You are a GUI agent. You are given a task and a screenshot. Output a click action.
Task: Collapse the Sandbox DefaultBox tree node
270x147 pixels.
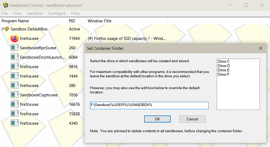3,29
